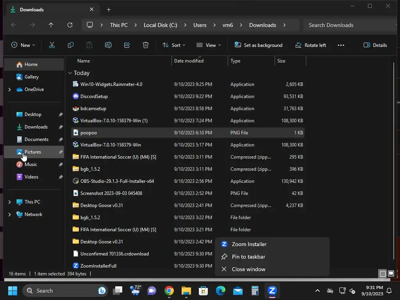Image resolution: width=400 pixels, height=300 pixels.
Task: Navigate to Local Disk (C:) breadcrumb
Action: [160, 25]
